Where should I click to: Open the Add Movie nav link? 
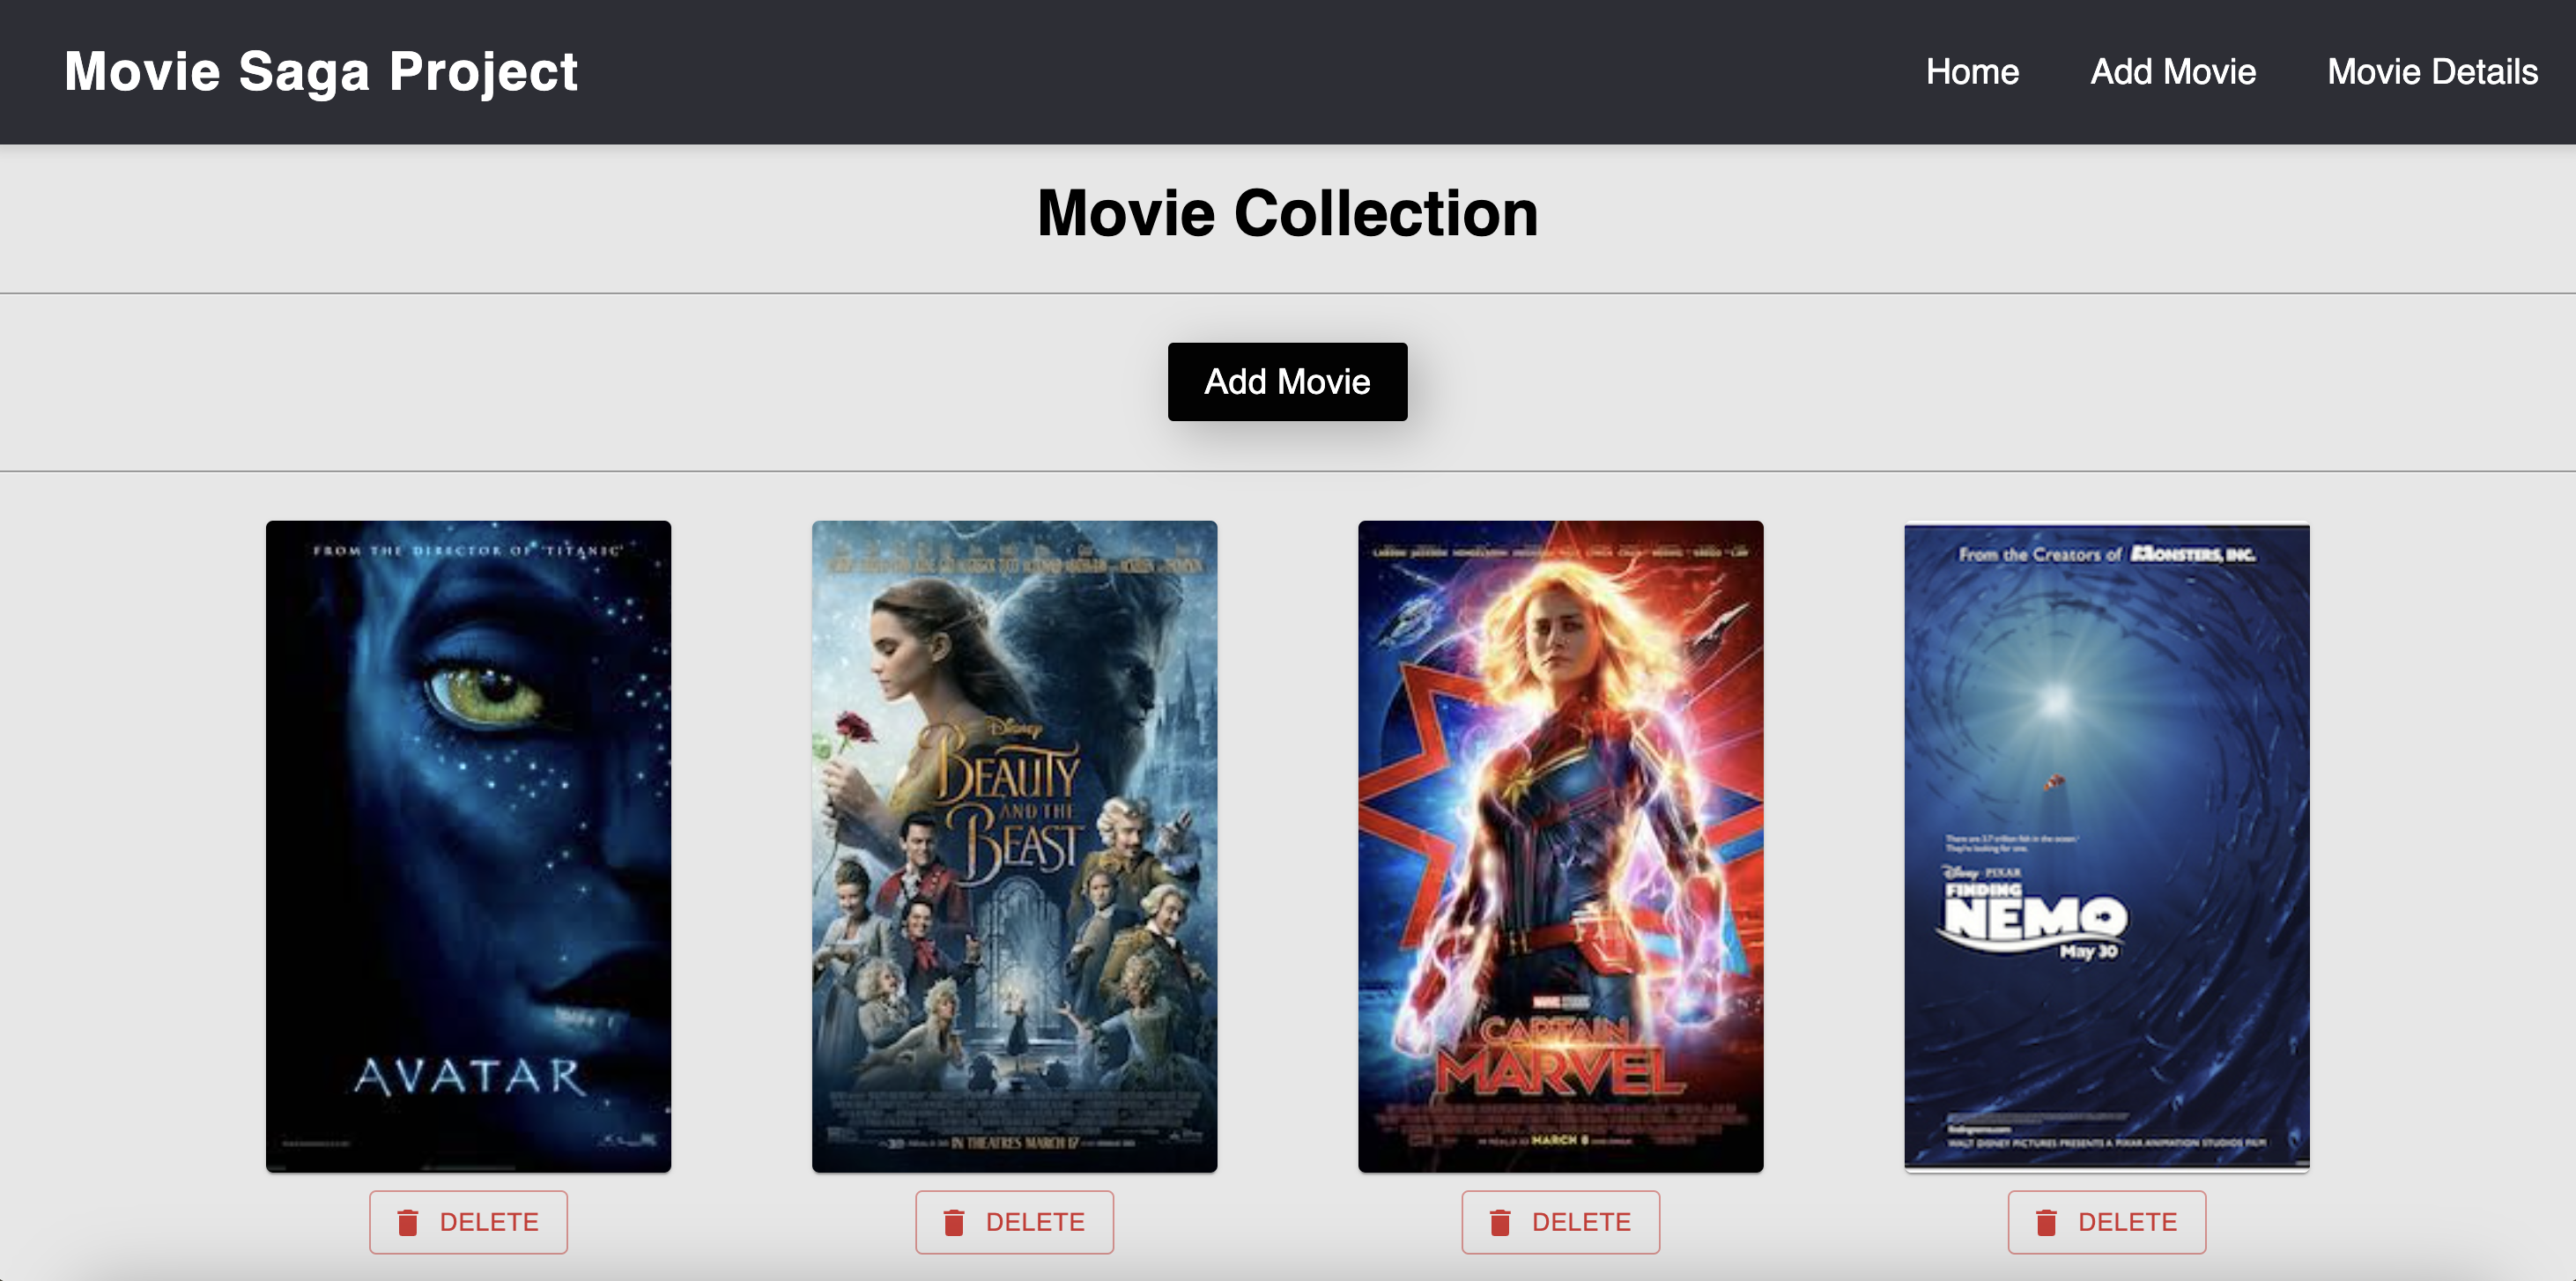click(x=2173, y=72)
